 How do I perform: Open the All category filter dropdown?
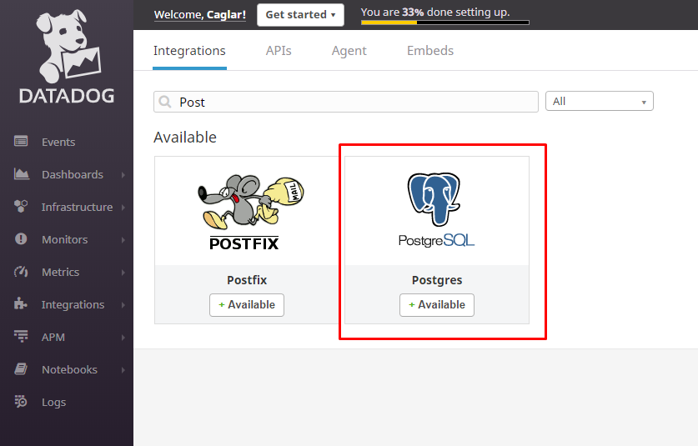pyautogui.click(x=599, y=101)
